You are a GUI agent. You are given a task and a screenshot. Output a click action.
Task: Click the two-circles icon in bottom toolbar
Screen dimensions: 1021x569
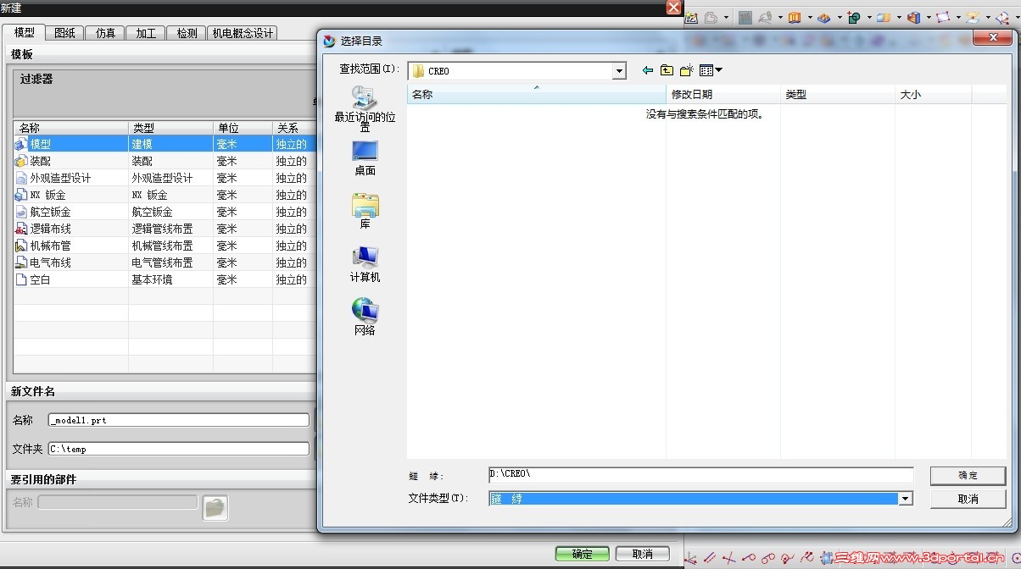768,558
